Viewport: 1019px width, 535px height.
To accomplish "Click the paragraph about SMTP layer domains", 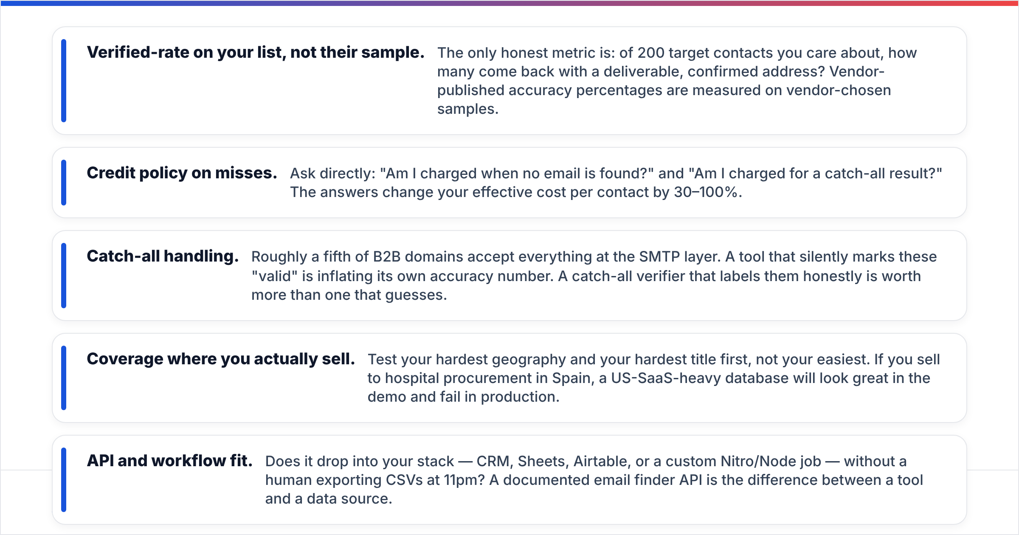I will [594, 276].
